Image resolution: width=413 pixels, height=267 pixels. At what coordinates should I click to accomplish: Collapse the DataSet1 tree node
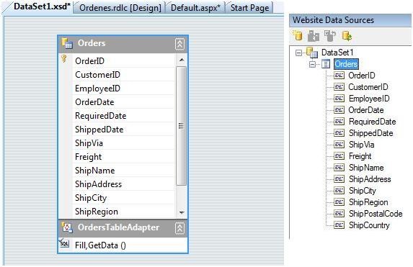tap(298, 53)
